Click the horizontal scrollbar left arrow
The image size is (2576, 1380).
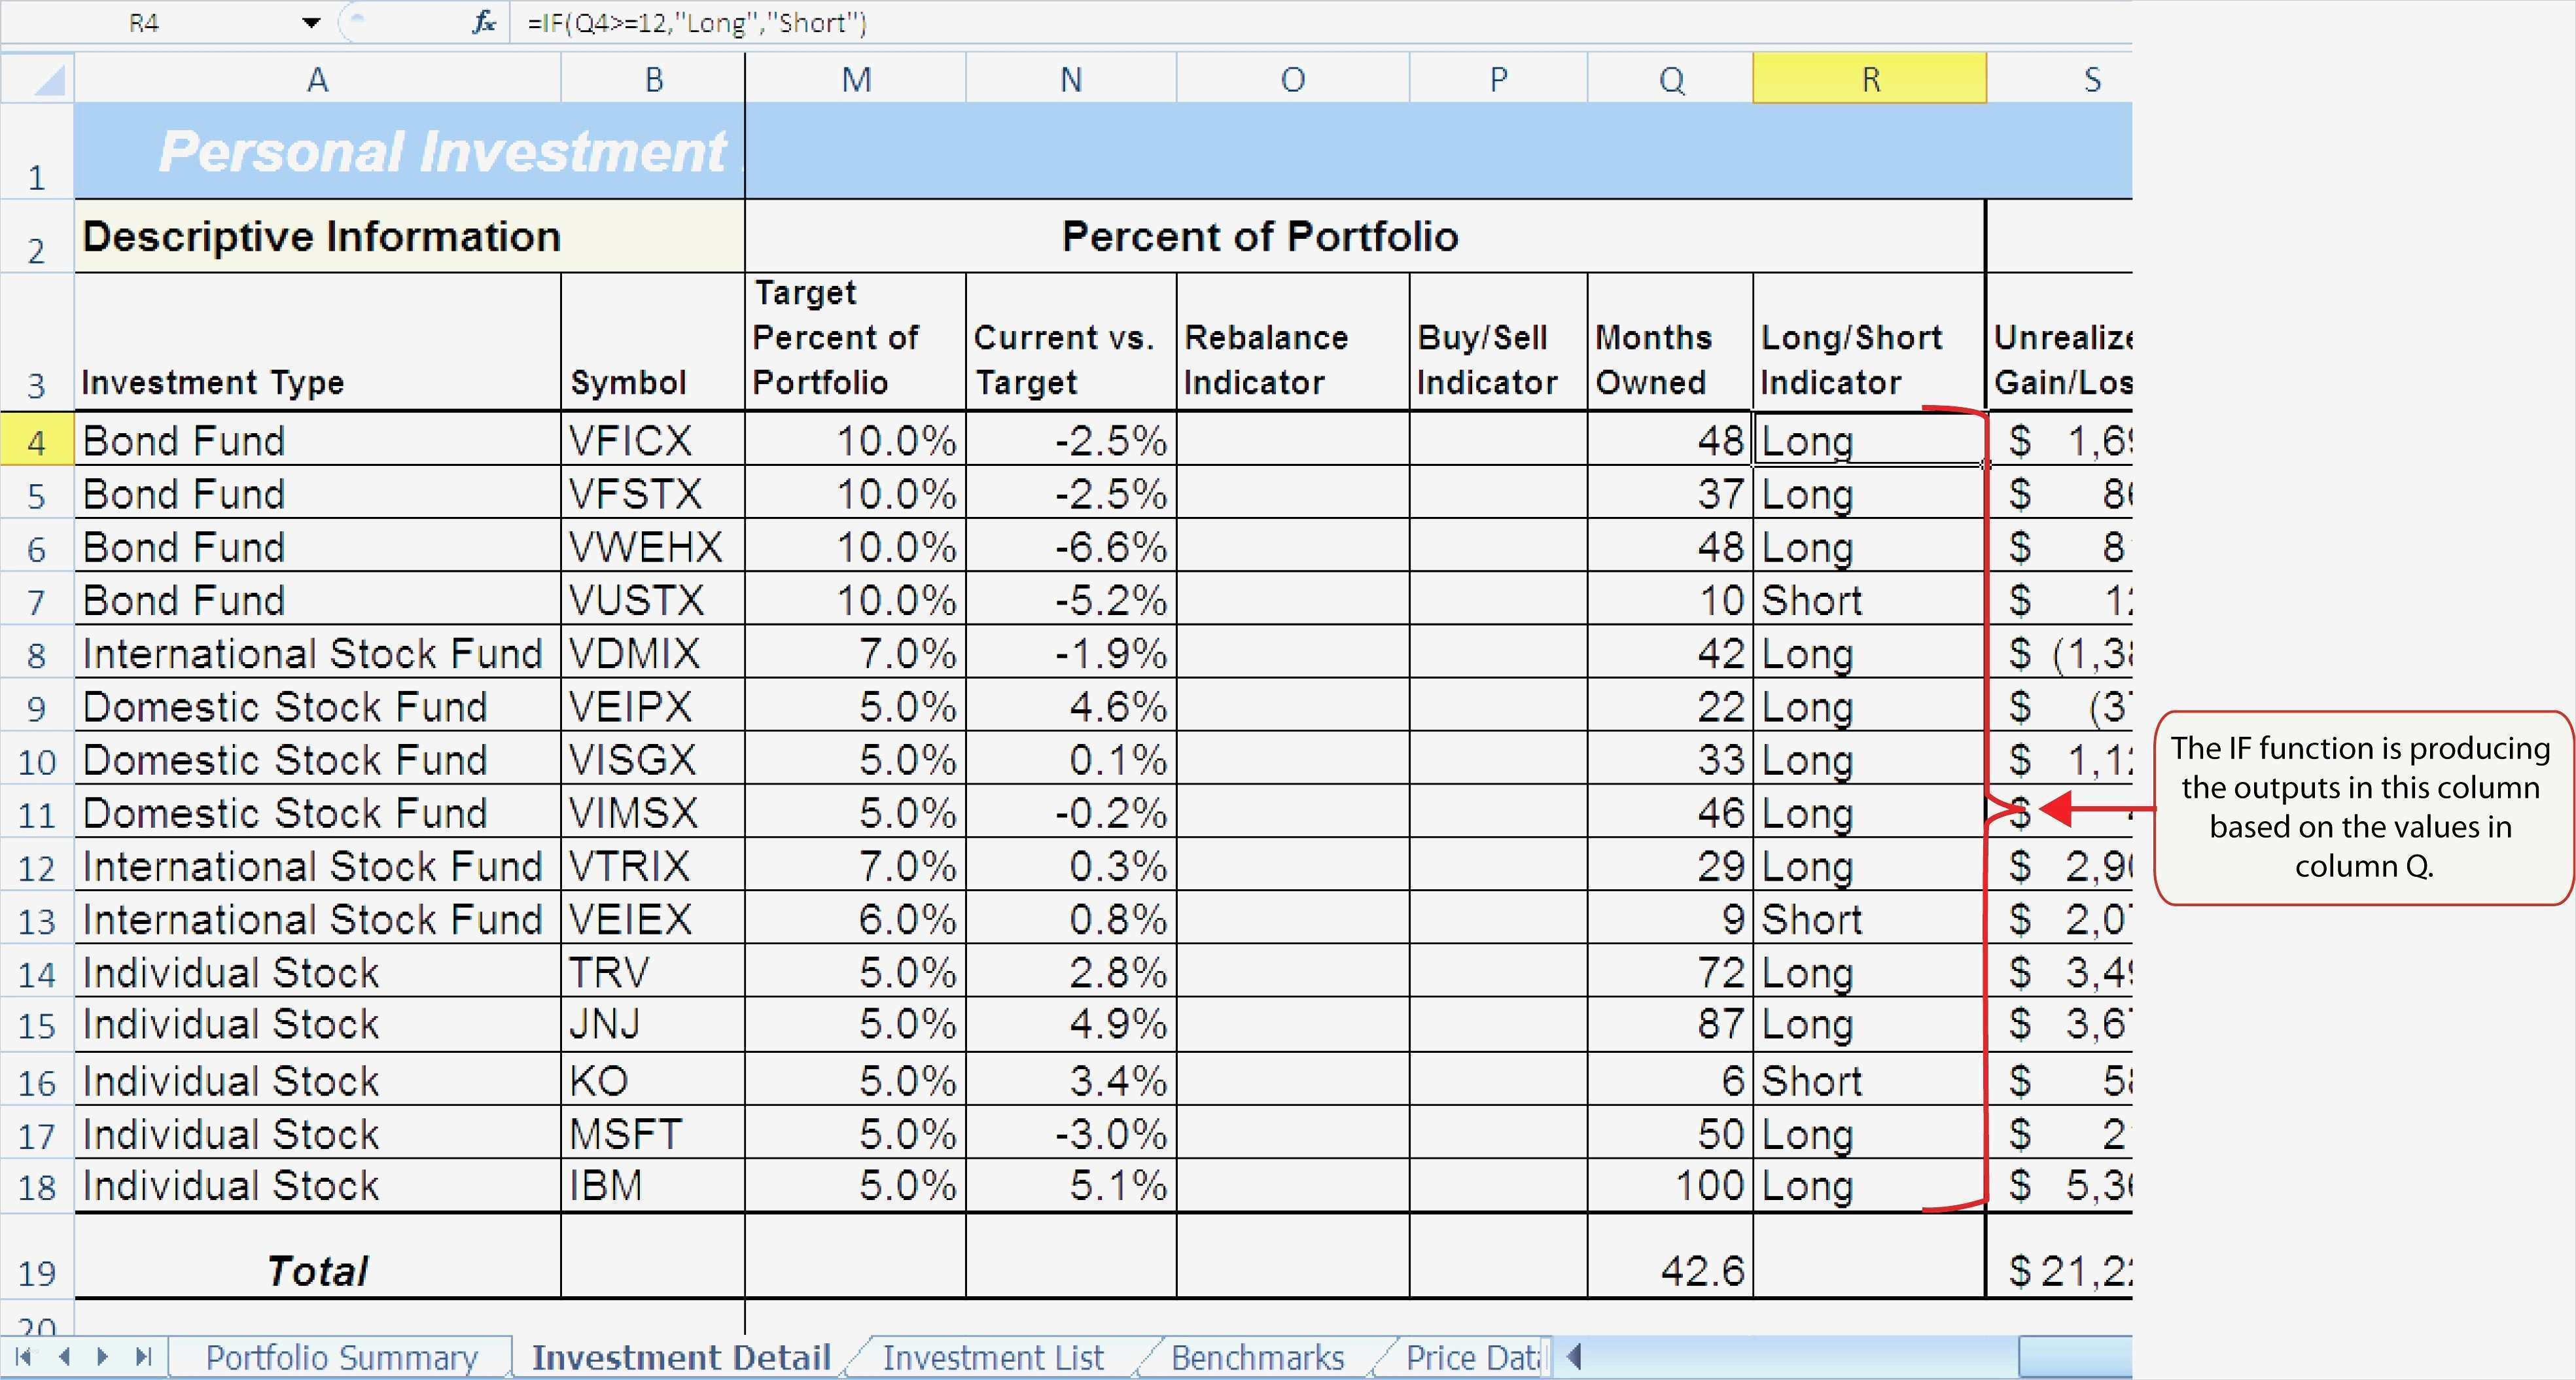point(1575,1357)
